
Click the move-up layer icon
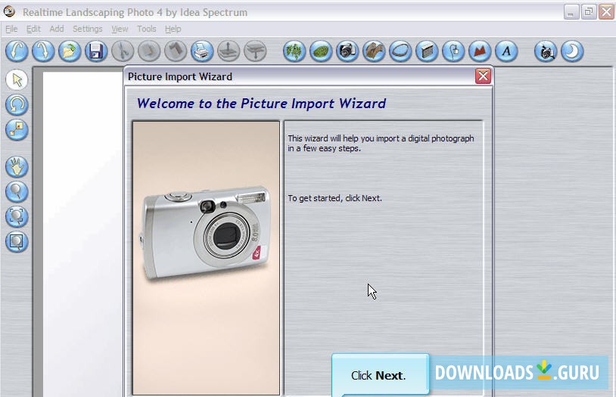[229, 51]
